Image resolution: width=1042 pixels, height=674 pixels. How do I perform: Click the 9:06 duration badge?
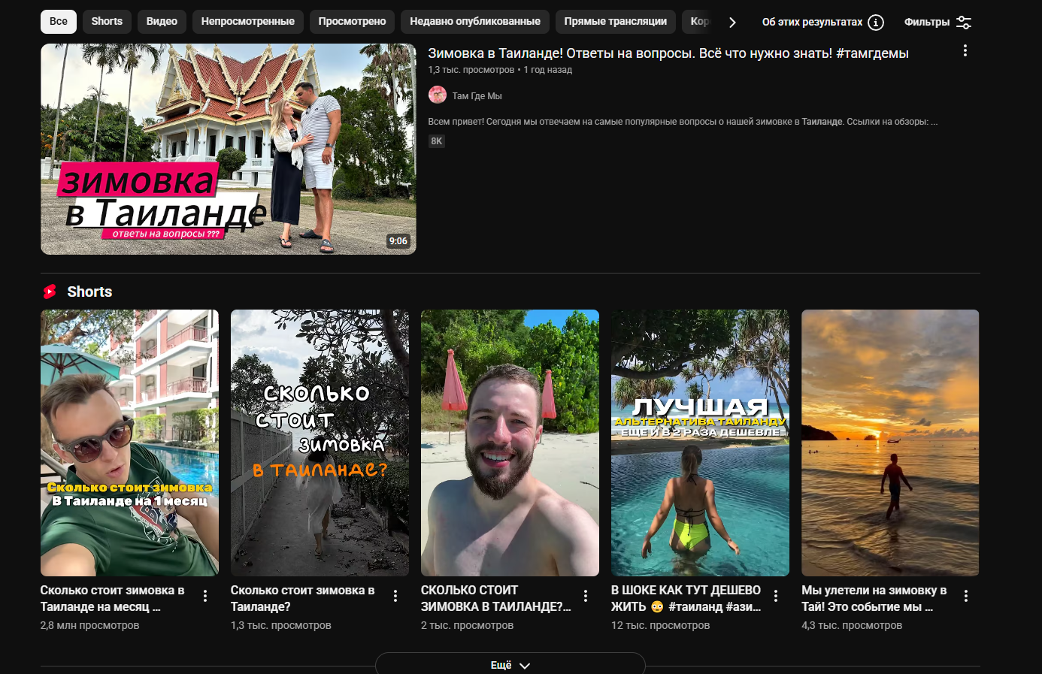398,241
